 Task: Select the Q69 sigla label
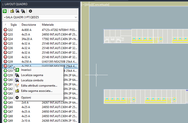pyautogui.click(x=10, y=120)
